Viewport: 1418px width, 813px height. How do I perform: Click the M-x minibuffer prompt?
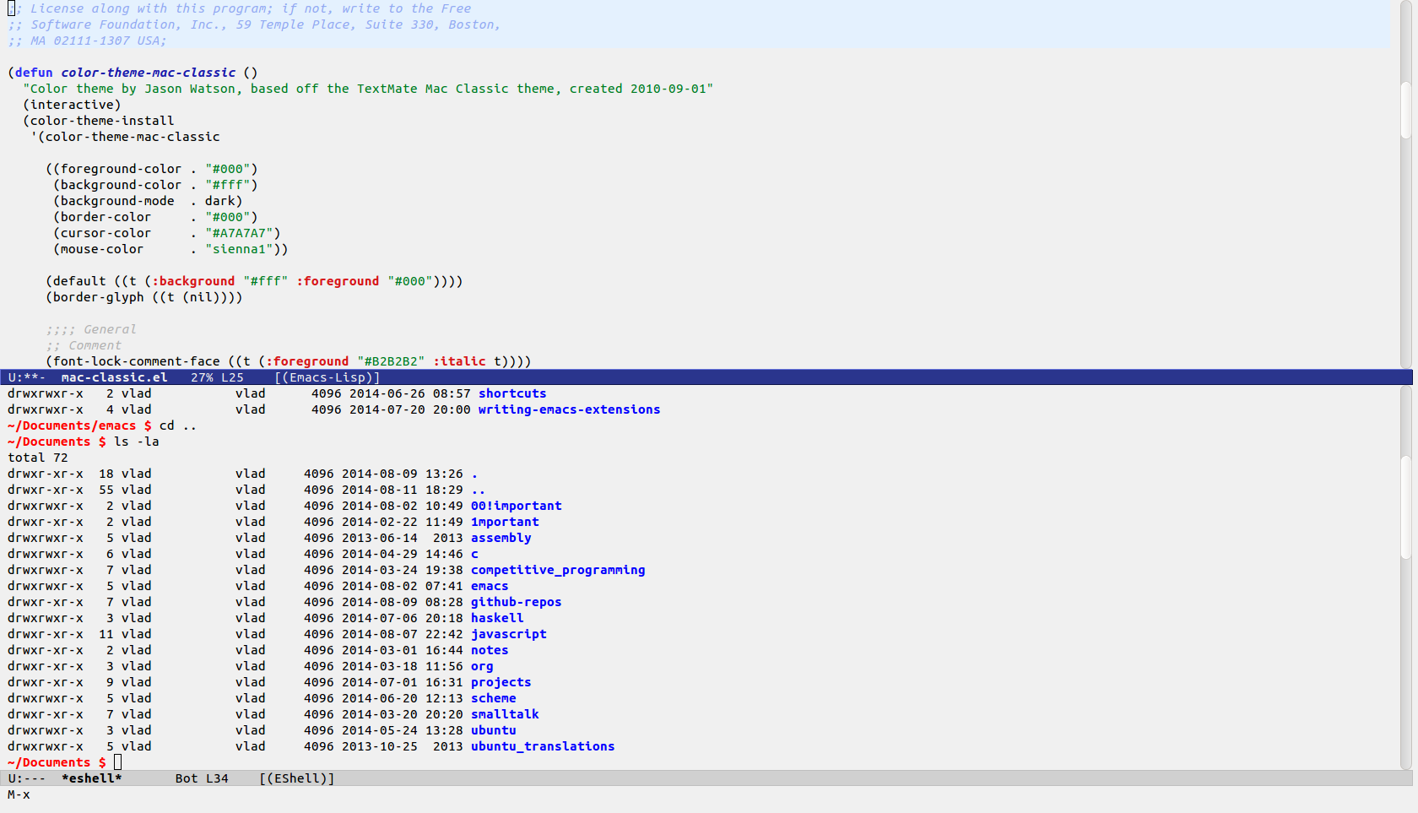19,794
